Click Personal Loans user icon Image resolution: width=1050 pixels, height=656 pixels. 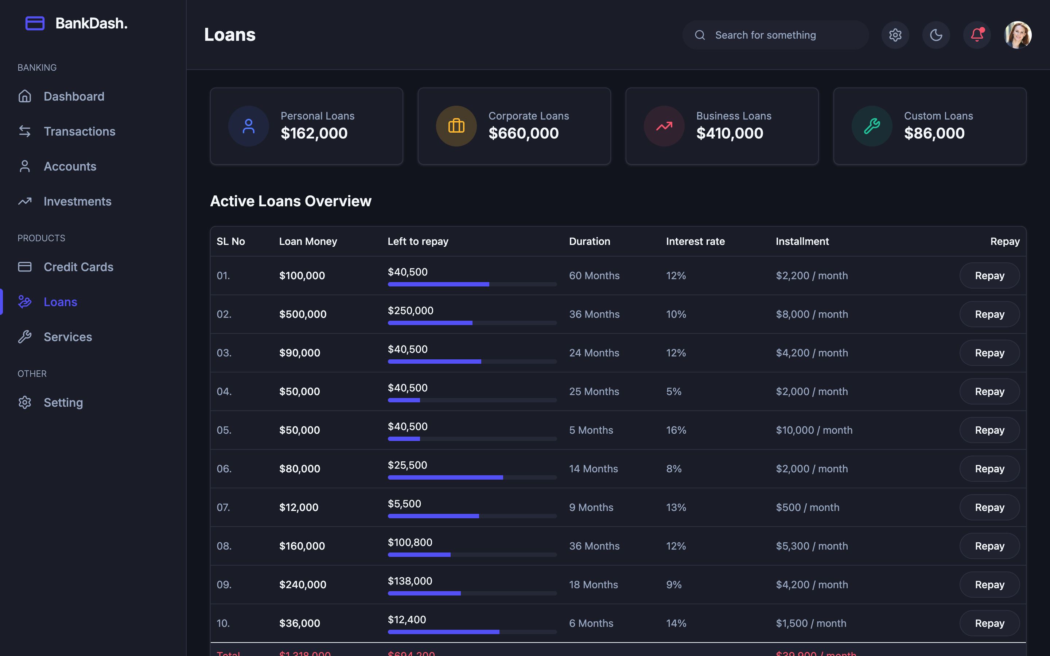249,126
